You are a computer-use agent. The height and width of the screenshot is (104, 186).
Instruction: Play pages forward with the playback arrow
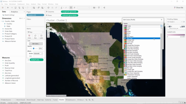pos(171,27)
